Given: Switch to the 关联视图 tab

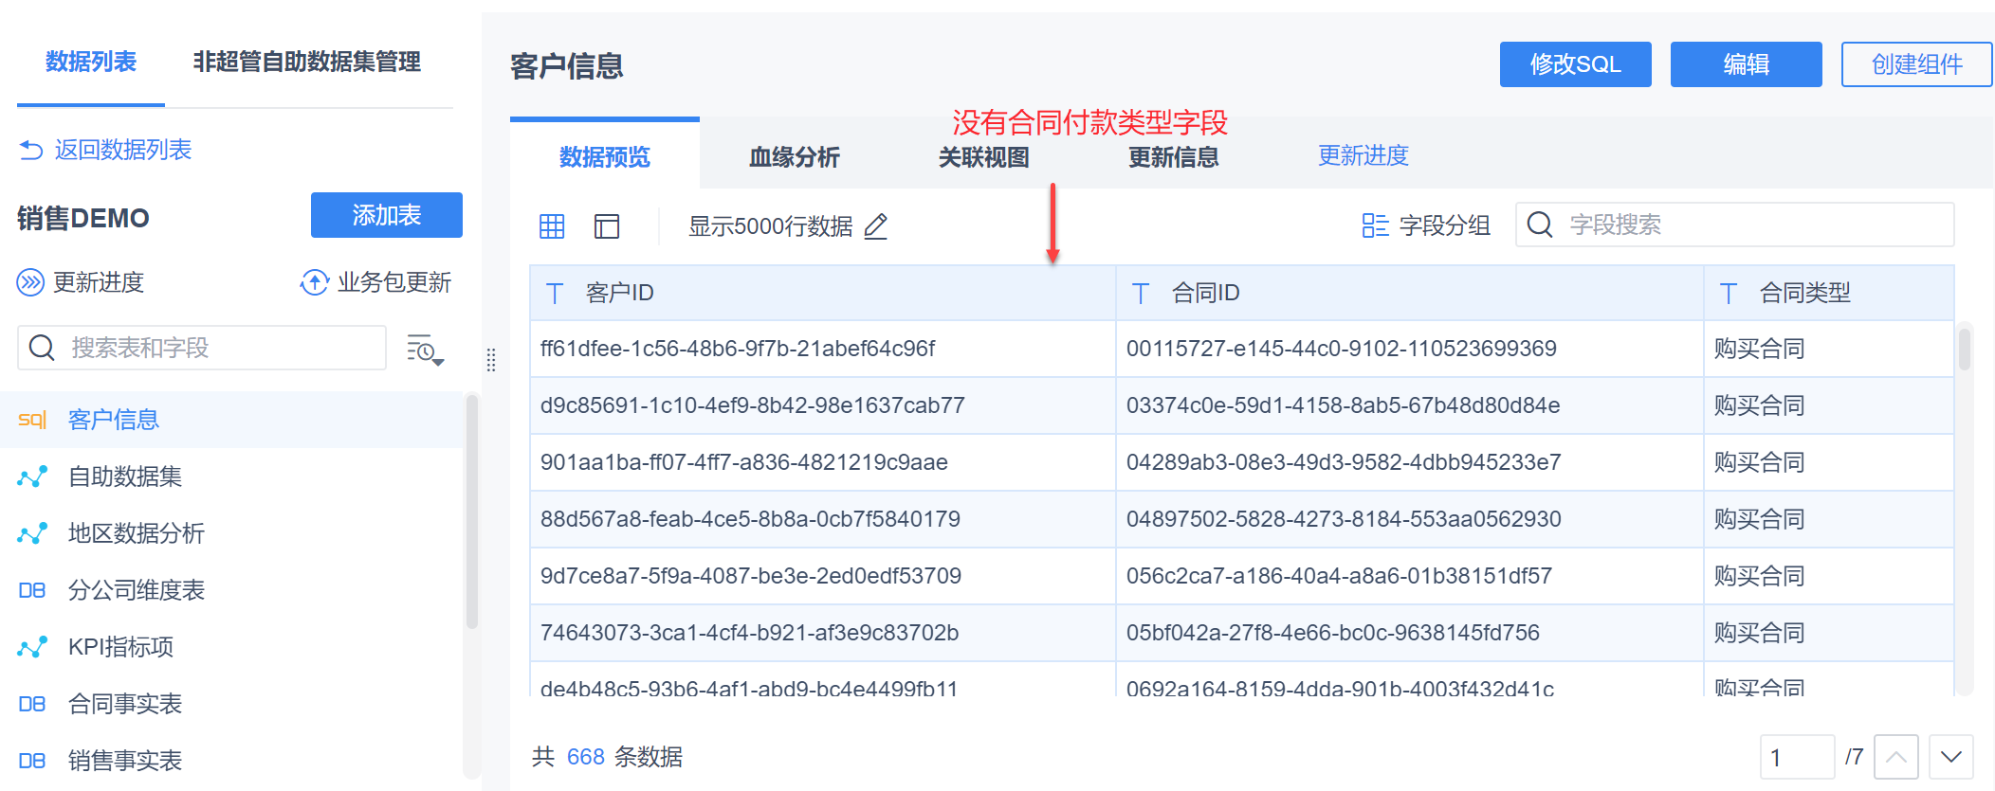Looking at the screenshot, I should [x=983, y=157].
